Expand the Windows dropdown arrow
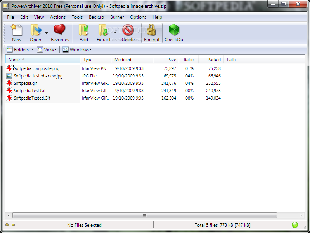The image size is (310, 233). point(90,50)
